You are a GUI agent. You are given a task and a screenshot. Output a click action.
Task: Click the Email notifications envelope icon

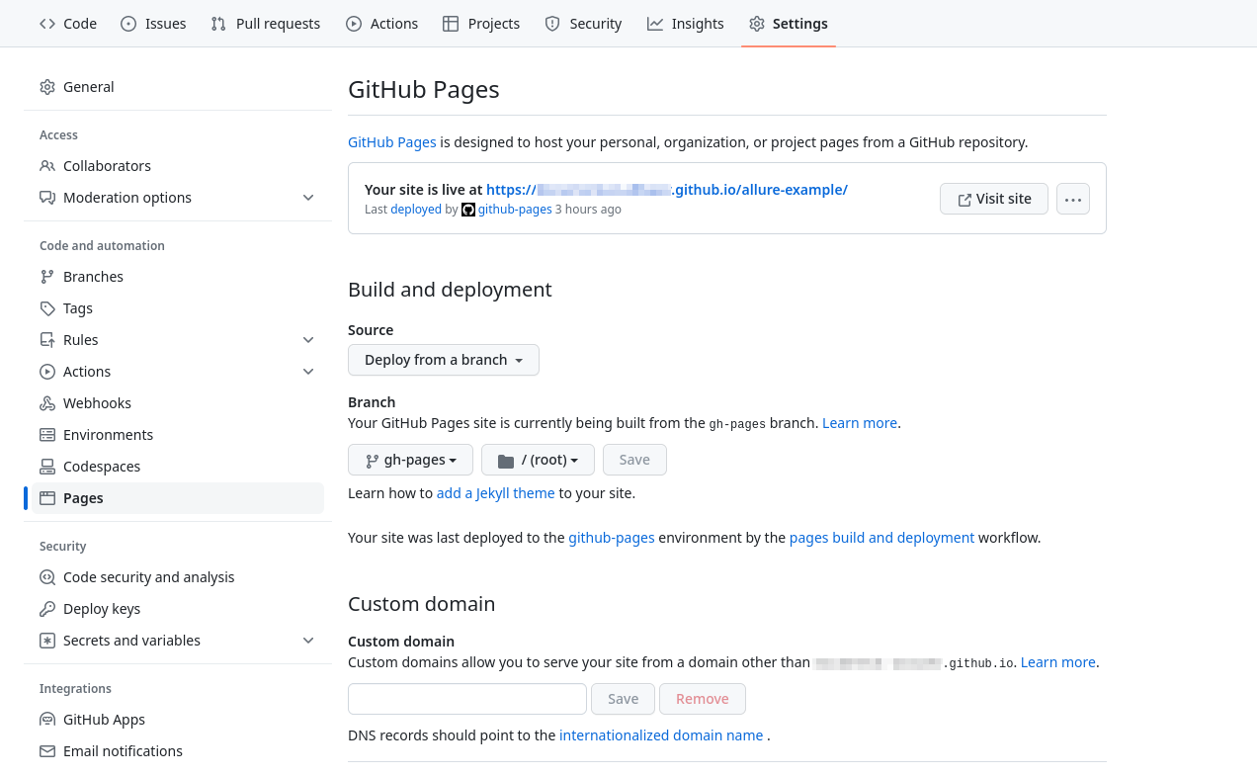pos(46,750)
